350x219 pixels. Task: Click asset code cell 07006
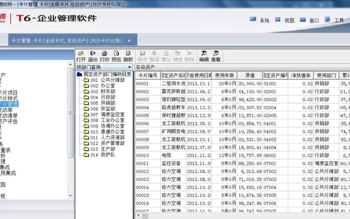(275, 203)
